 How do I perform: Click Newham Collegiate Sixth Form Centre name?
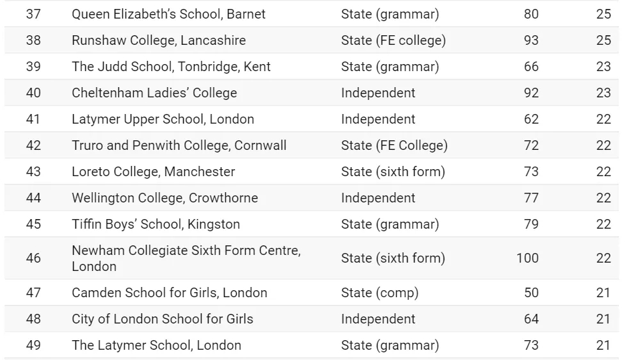[x=186, y=258]
